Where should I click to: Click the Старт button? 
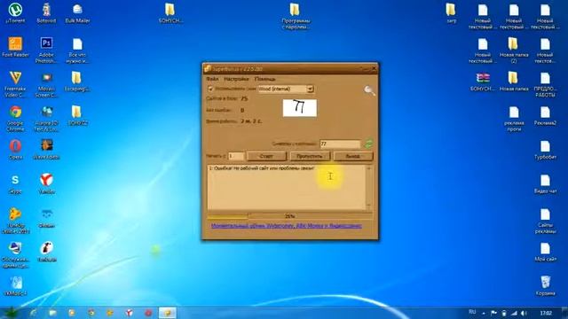266,156
